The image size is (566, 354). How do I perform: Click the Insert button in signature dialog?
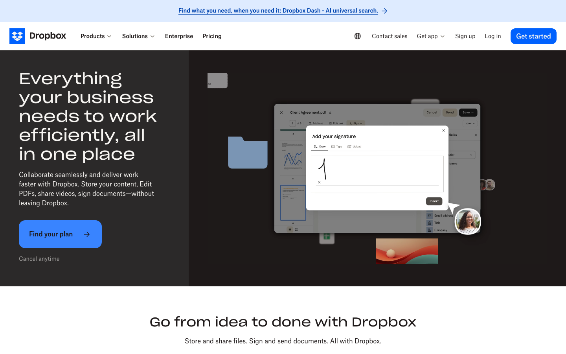[x=434, y=201]
